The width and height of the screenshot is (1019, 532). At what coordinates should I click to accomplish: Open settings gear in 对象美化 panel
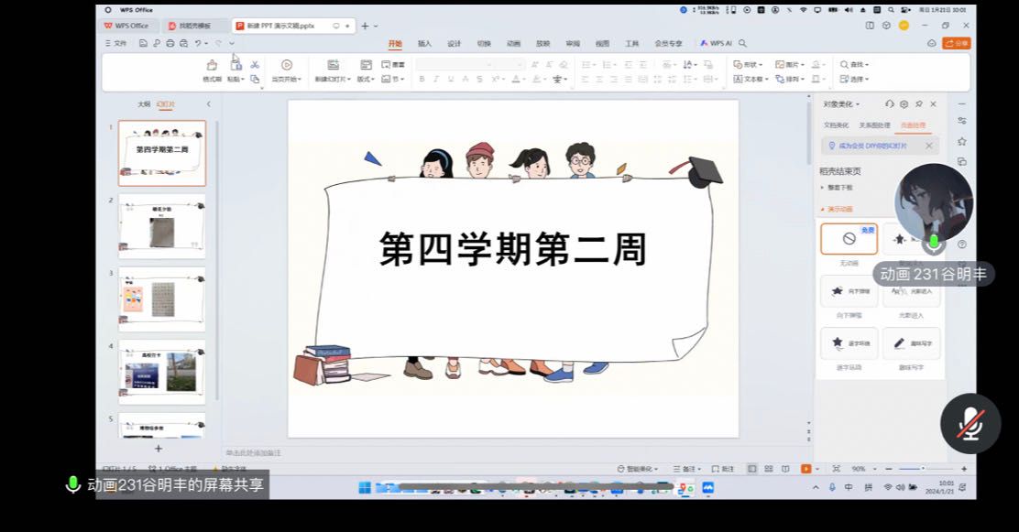pos(904,104)
